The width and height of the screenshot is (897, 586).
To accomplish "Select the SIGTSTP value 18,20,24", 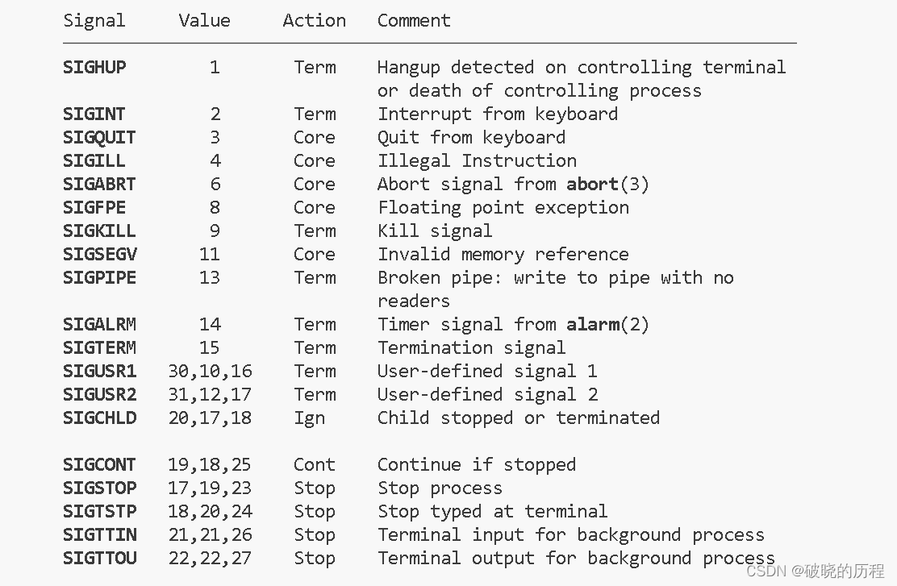I will (210, 512).
